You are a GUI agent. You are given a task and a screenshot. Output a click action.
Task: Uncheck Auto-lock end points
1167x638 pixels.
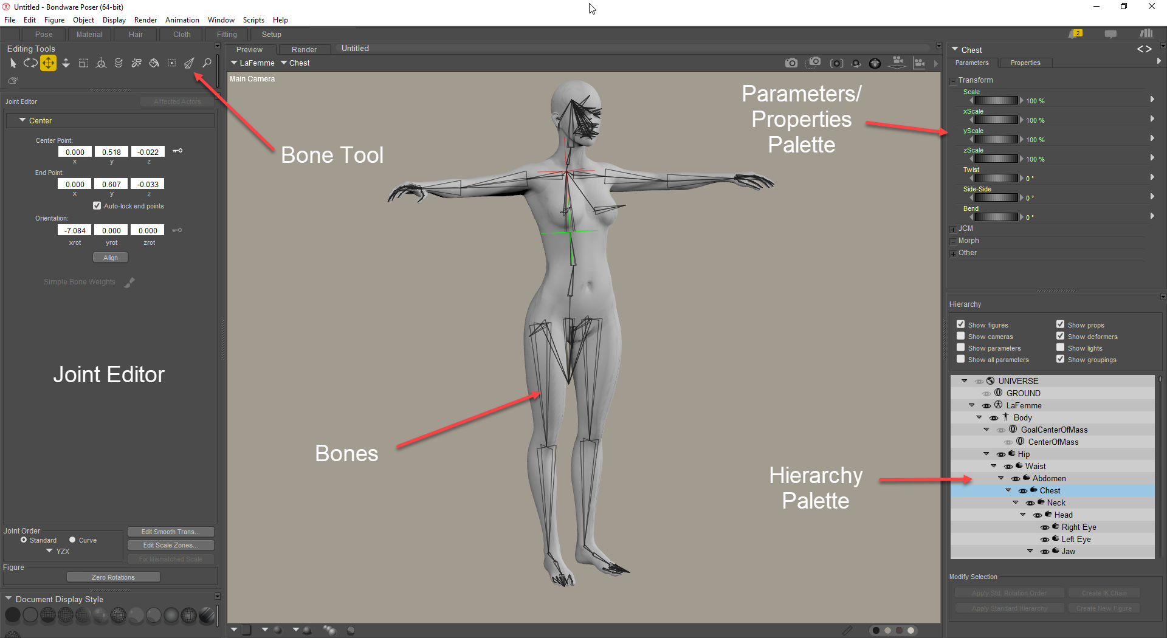point(97,206)
